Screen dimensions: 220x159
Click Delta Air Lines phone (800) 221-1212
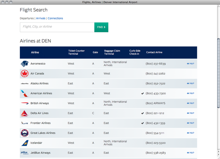click(x=155, y=113)
